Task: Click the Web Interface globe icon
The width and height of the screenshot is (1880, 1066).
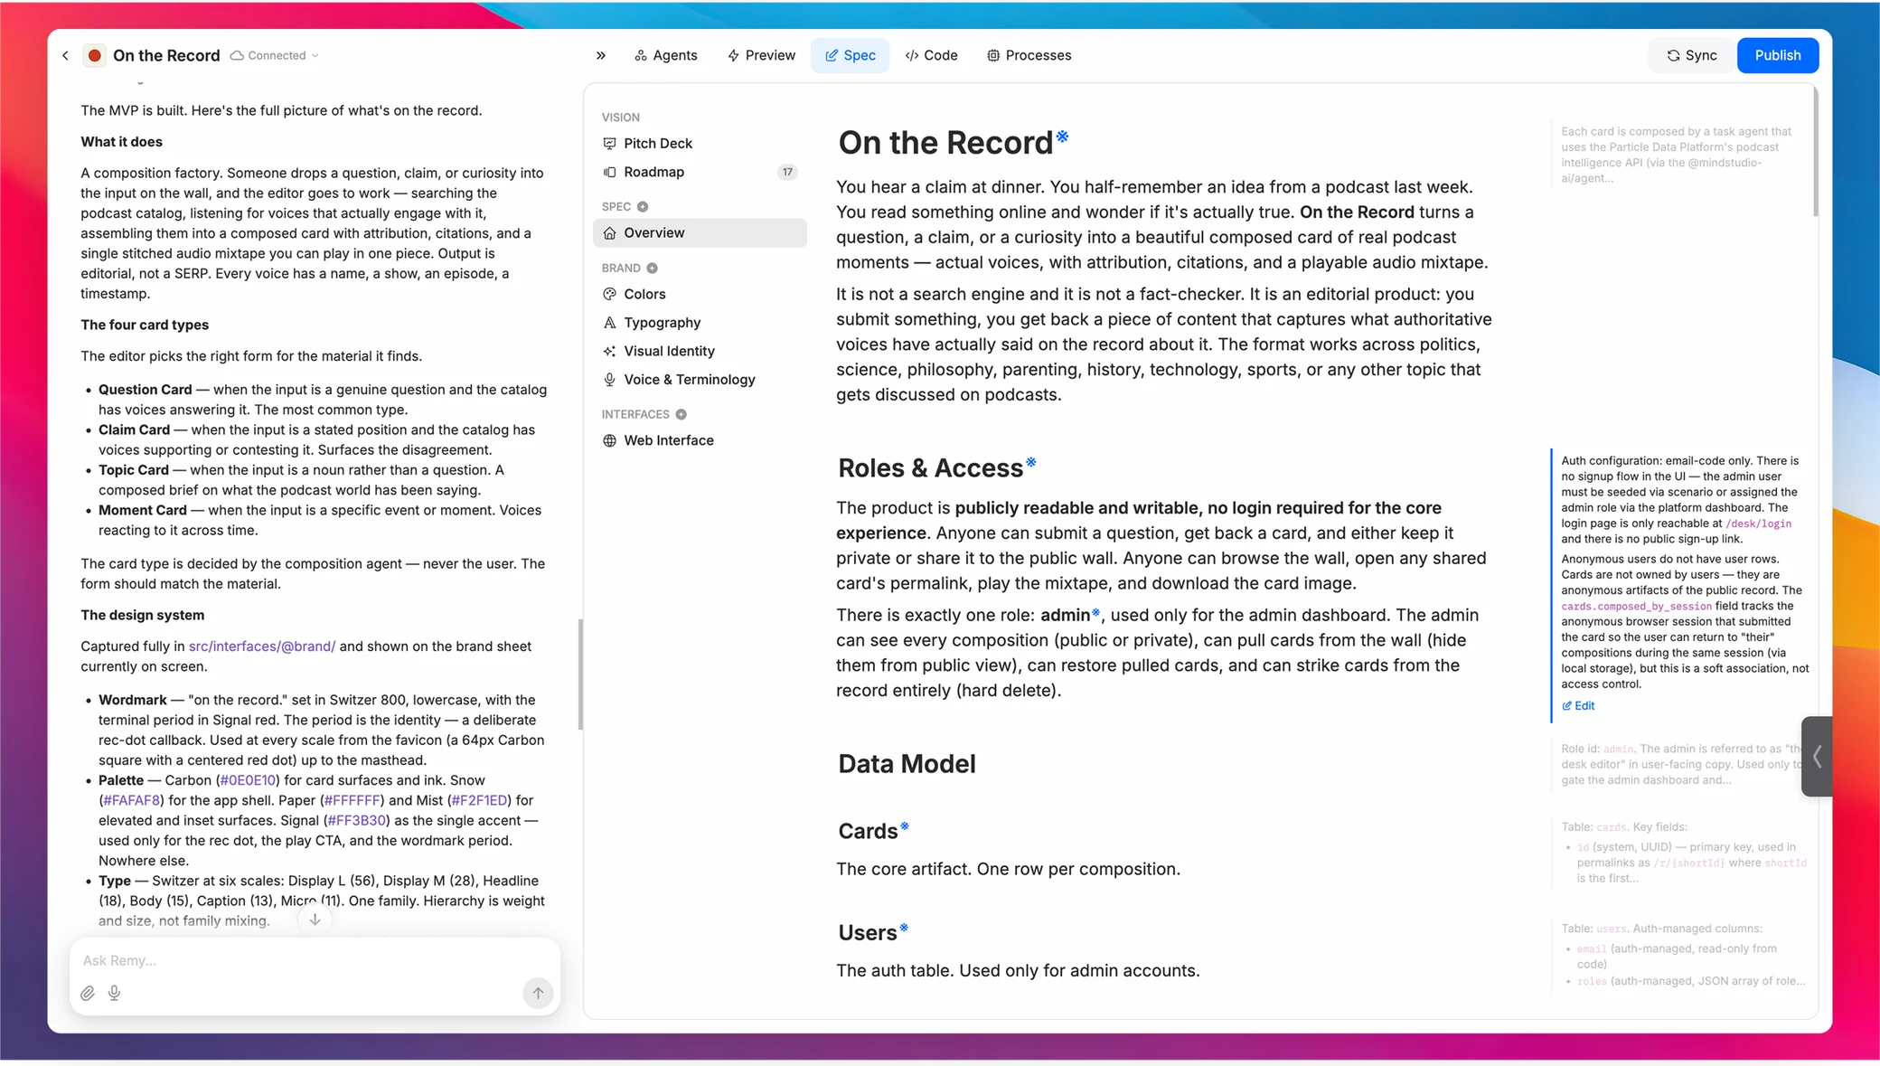Action: coord(609,440)
